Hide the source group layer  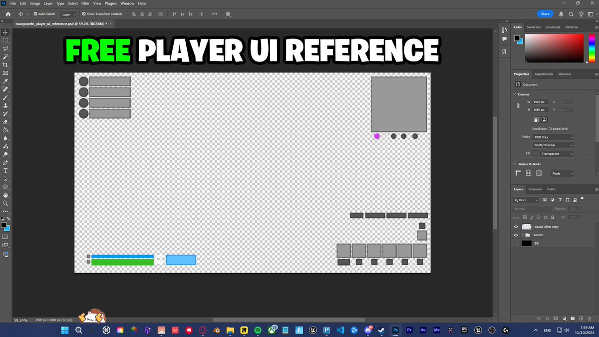point(516,235)
